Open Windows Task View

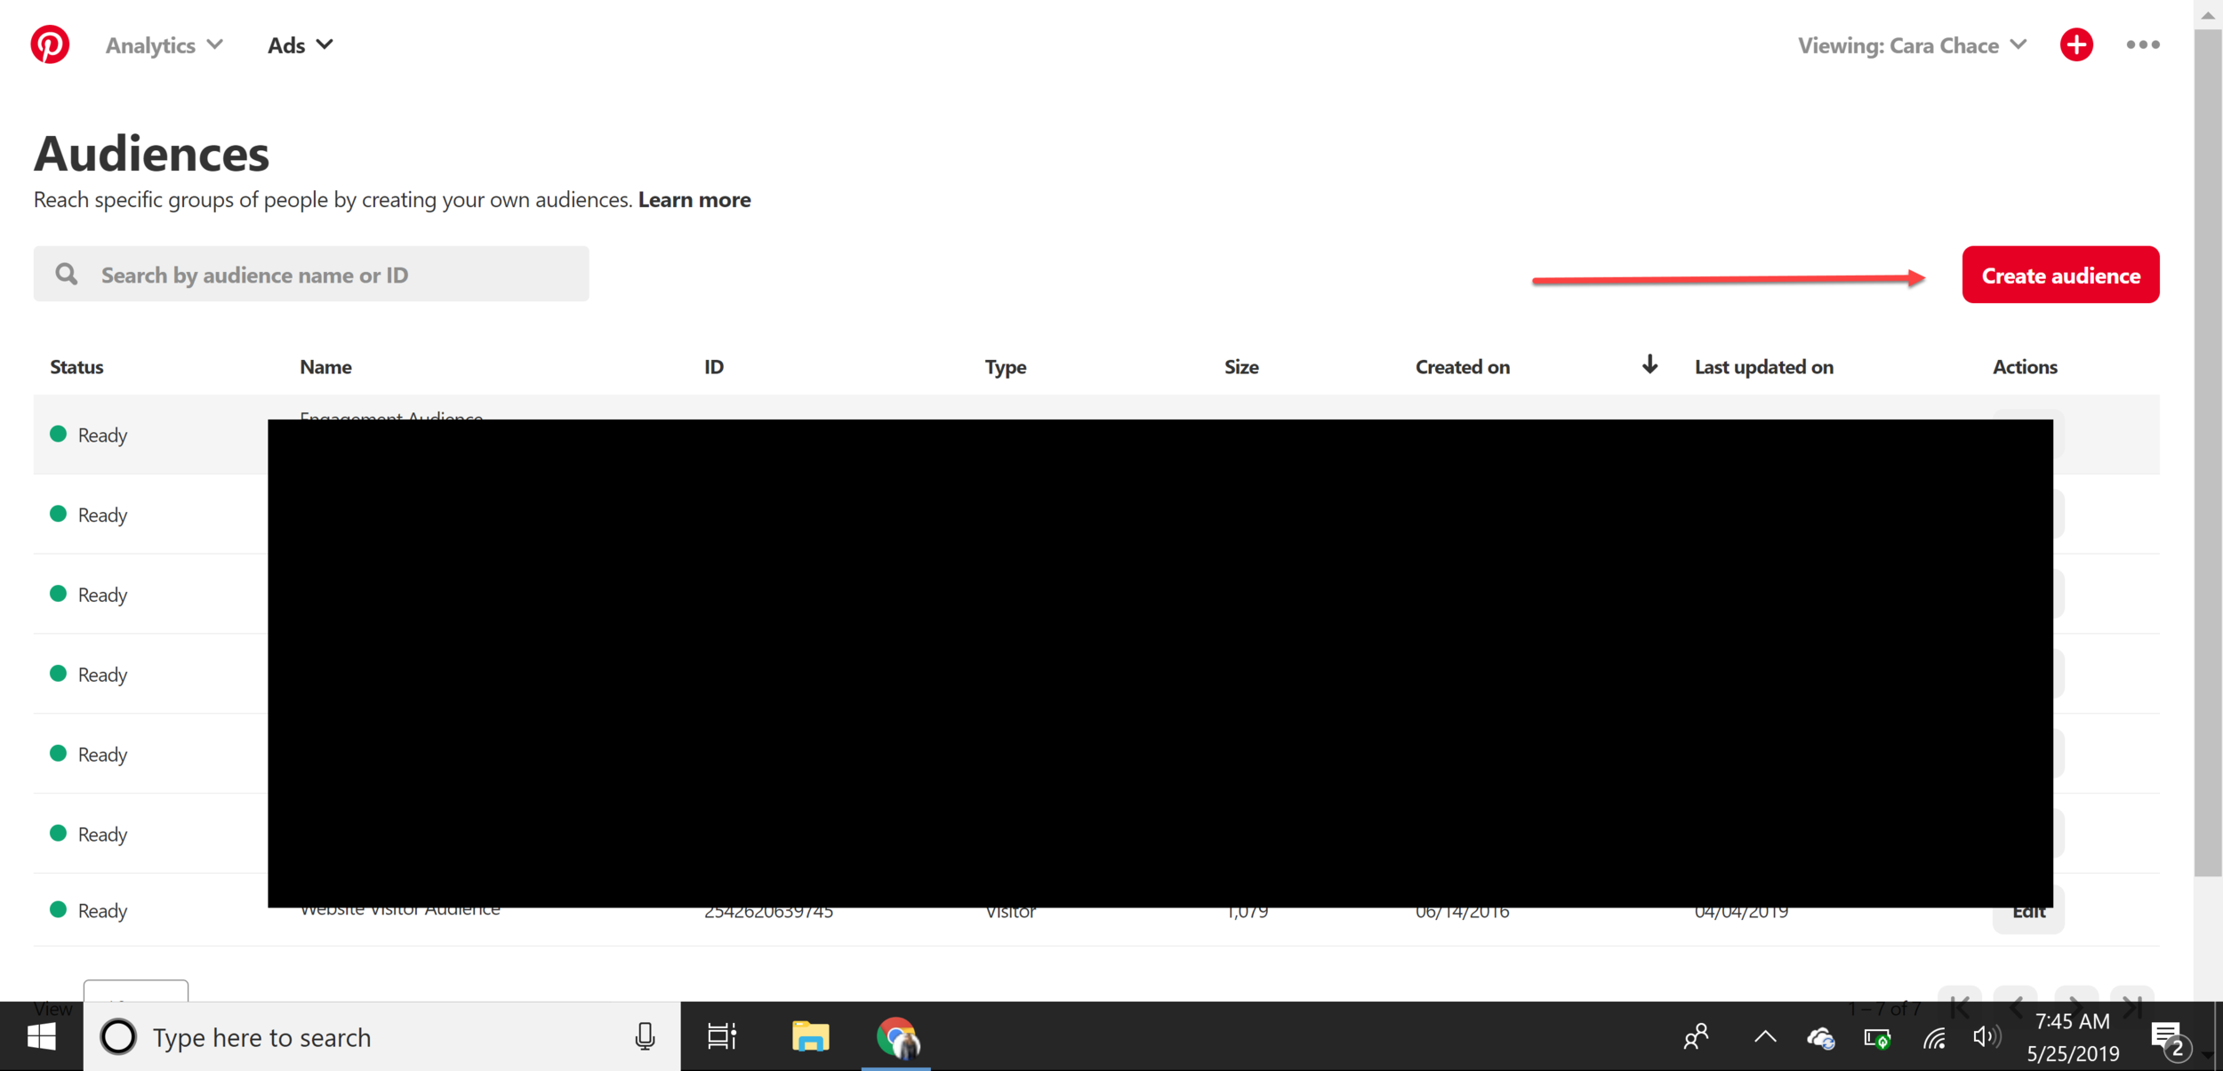[722, 1036]
